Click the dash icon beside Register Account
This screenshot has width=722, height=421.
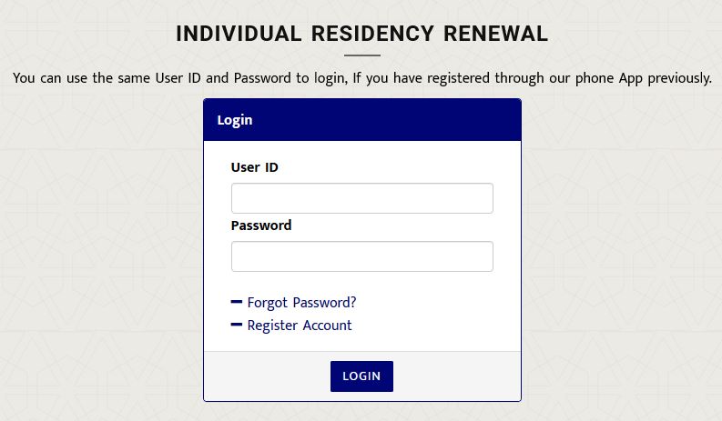pyautogui.click(x=236, y=325)
